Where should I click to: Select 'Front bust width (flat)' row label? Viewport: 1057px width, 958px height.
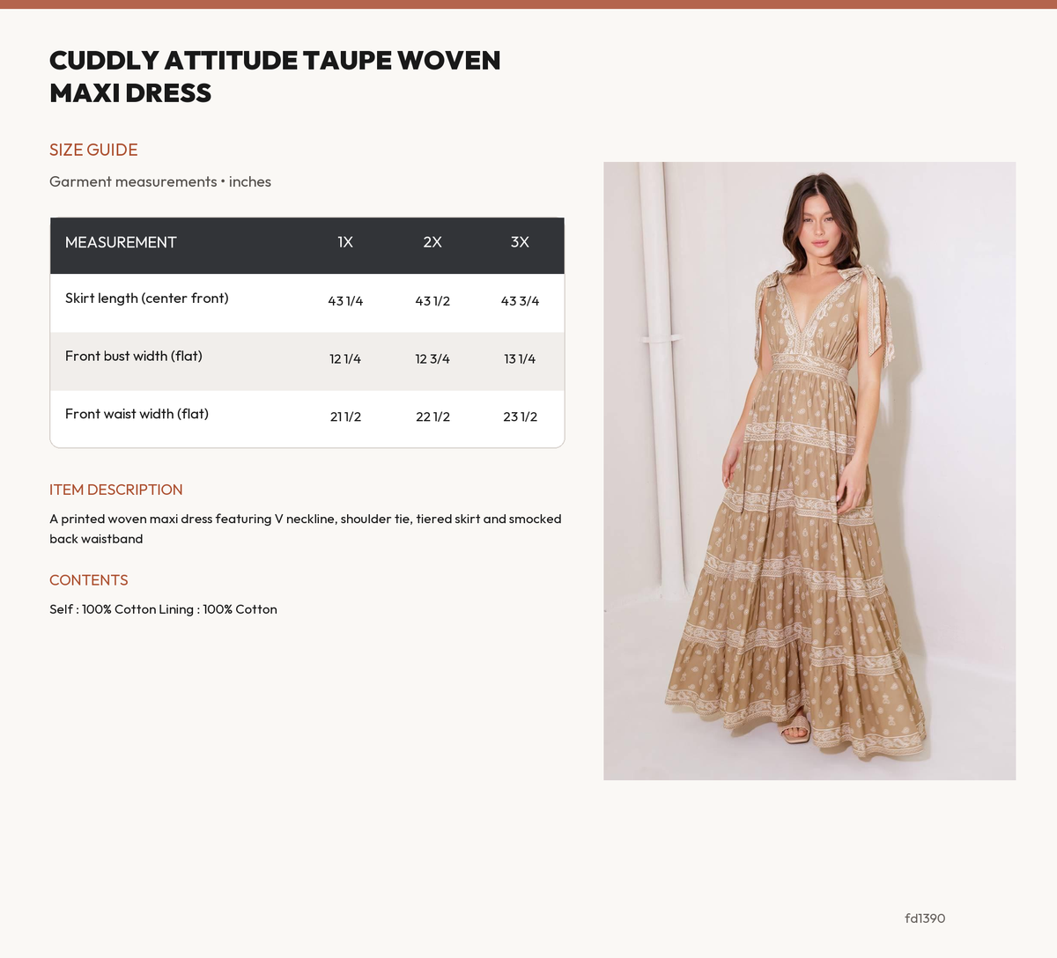134,357
